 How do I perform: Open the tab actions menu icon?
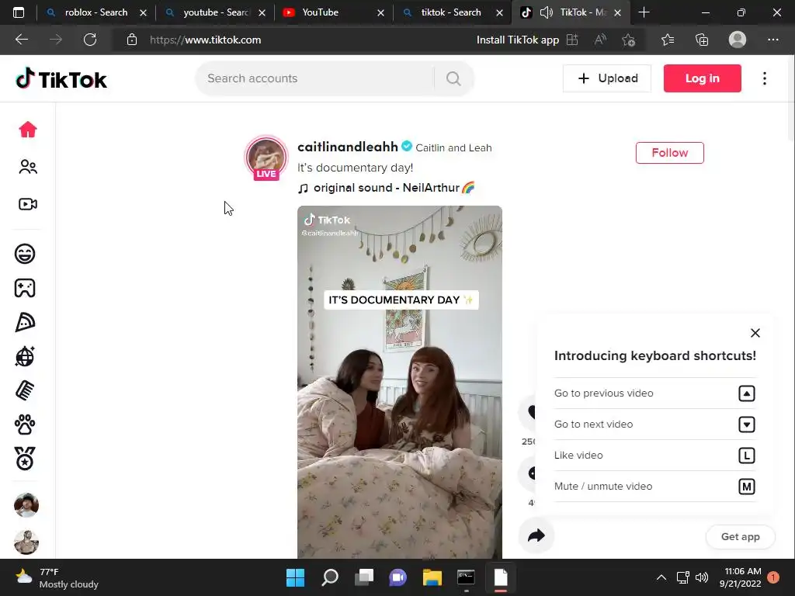19,12
